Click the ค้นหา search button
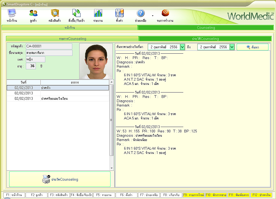This screenshot has width=276, height=199. point(252,47)
